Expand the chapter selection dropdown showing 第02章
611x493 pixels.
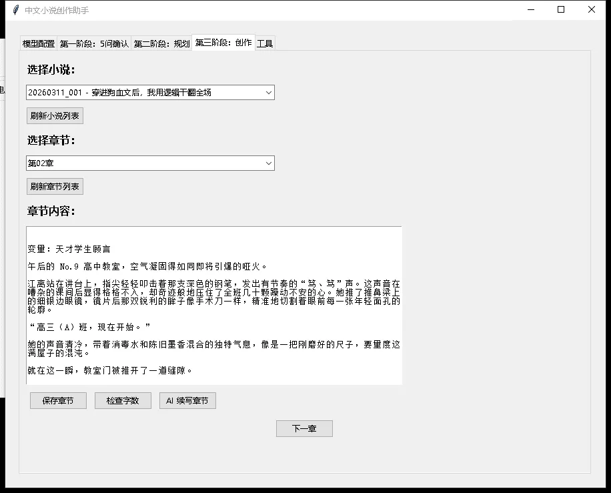(150, 163)
